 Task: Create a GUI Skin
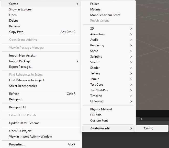108,115
